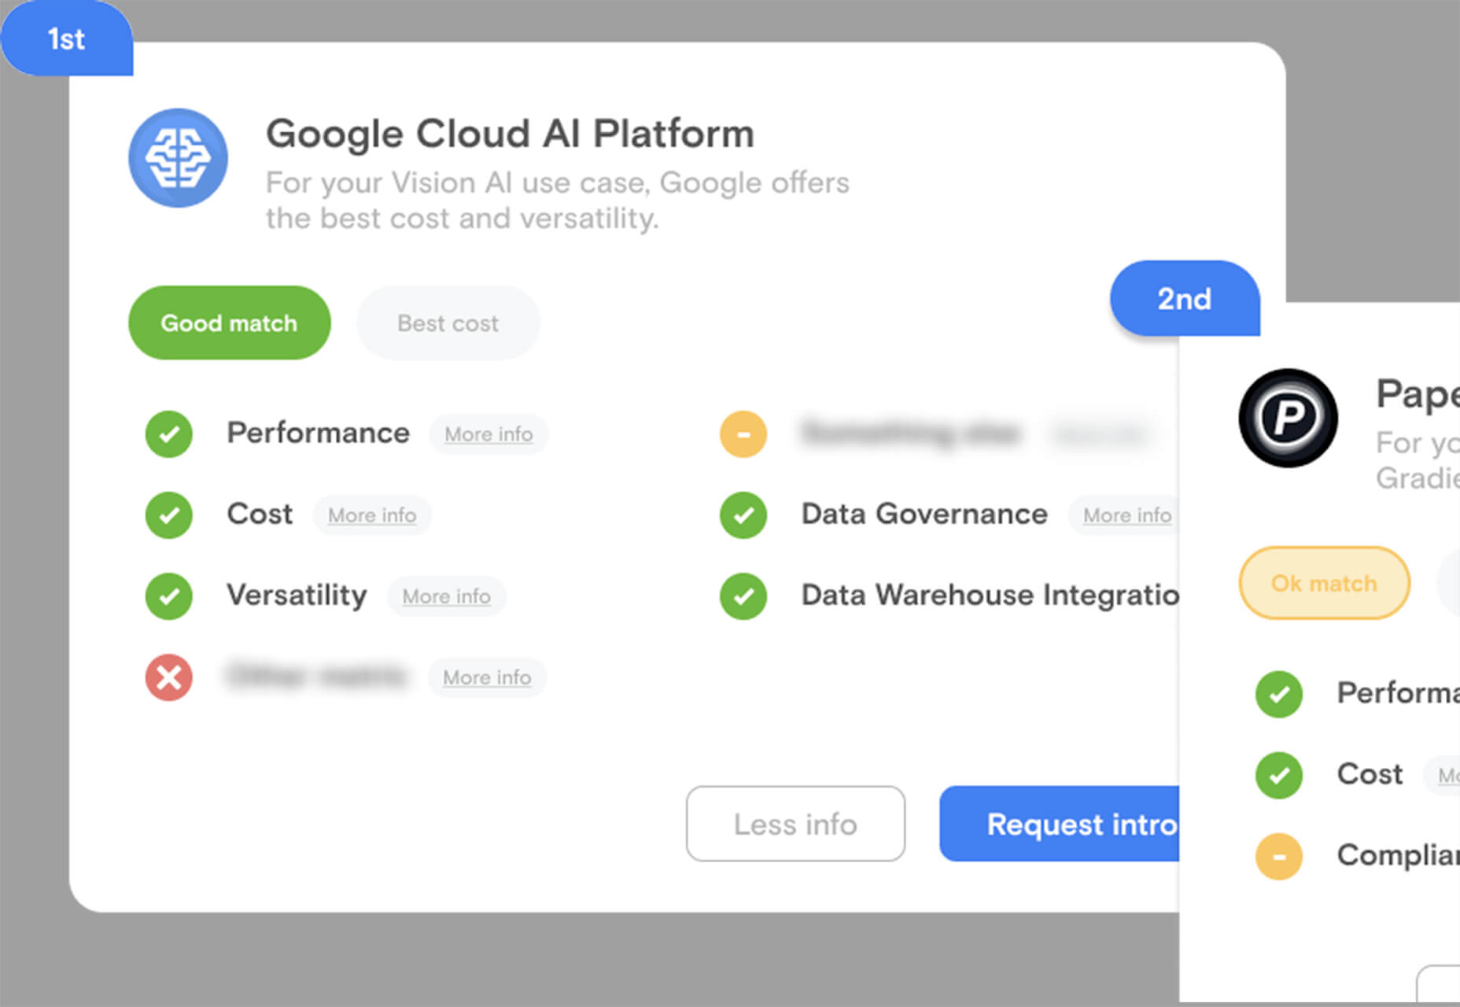Open More info link for Versatility
Image resolution: width=1460 pixels, height=1007 pixels.
pos(446,596)
